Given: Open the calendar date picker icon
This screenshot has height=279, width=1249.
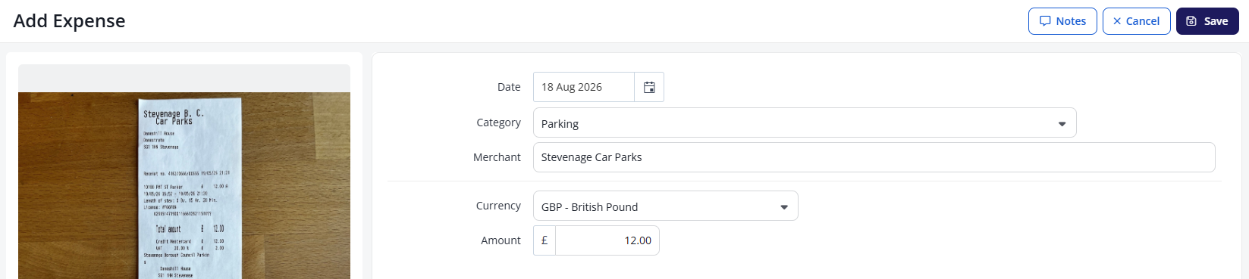Looking at the screenshot, I should (x=649, y=87).
